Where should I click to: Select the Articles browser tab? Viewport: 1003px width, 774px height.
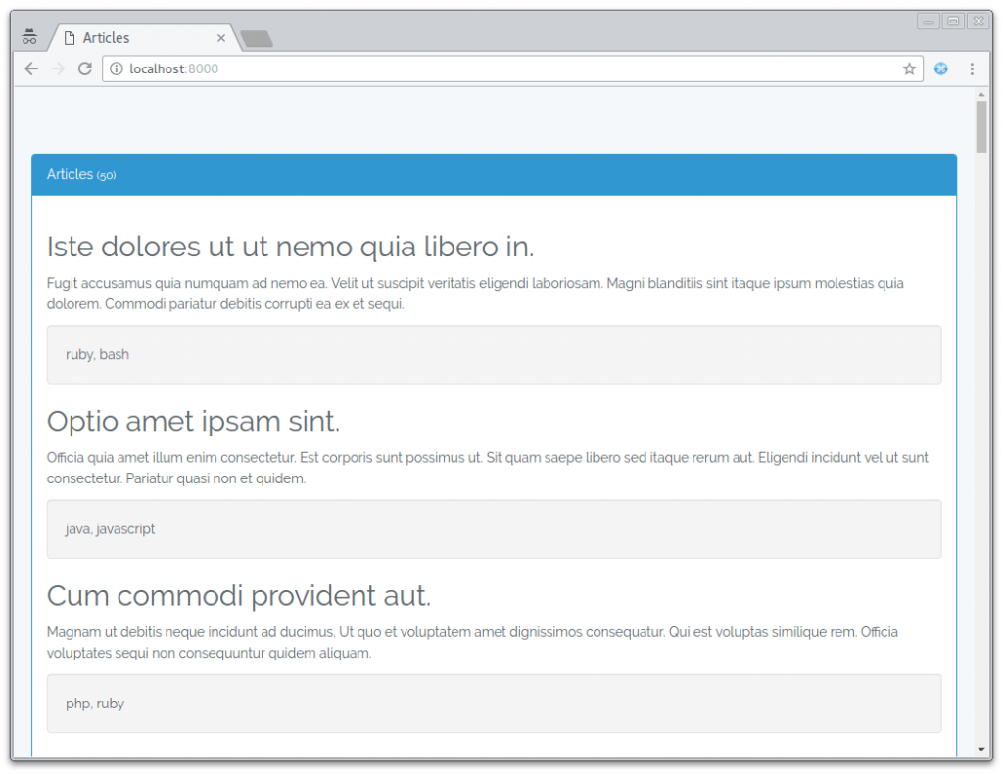[x=145, y=38]
